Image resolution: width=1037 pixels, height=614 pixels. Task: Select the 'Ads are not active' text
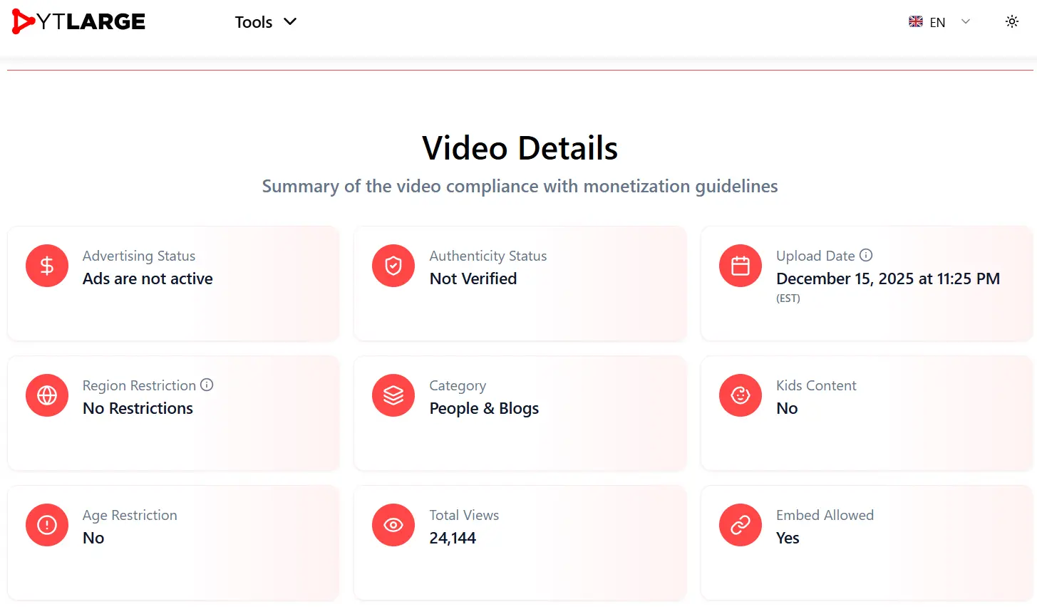[148, 279]
